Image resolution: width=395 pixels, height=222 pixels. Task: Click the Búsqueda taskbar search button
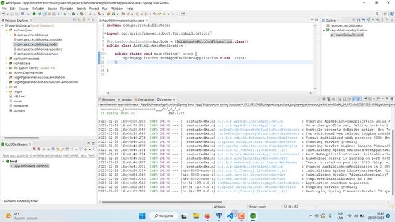164,216
